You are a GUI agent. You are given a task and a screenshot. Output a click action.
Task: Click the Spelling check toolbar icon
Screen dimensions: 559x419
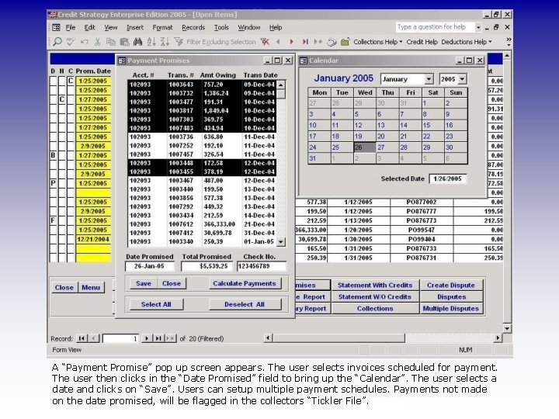point(71,42)
